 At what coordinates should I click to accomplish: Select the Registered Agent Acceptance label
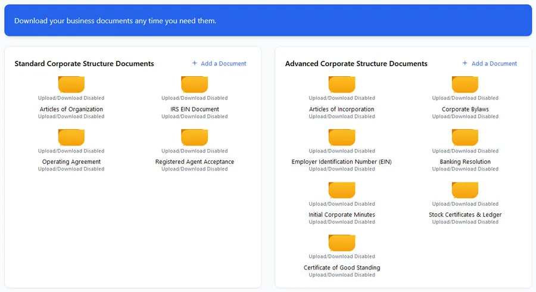(195, 161)
